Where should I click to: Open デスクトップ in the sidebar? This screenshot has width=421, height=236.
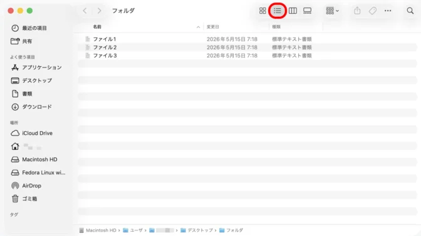(x=31, y=81)
